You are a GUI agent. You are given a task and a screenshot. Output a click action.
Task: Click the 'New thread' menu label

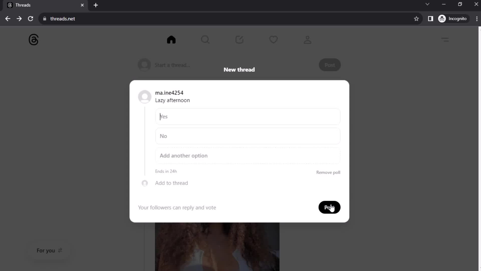(239, 70)
